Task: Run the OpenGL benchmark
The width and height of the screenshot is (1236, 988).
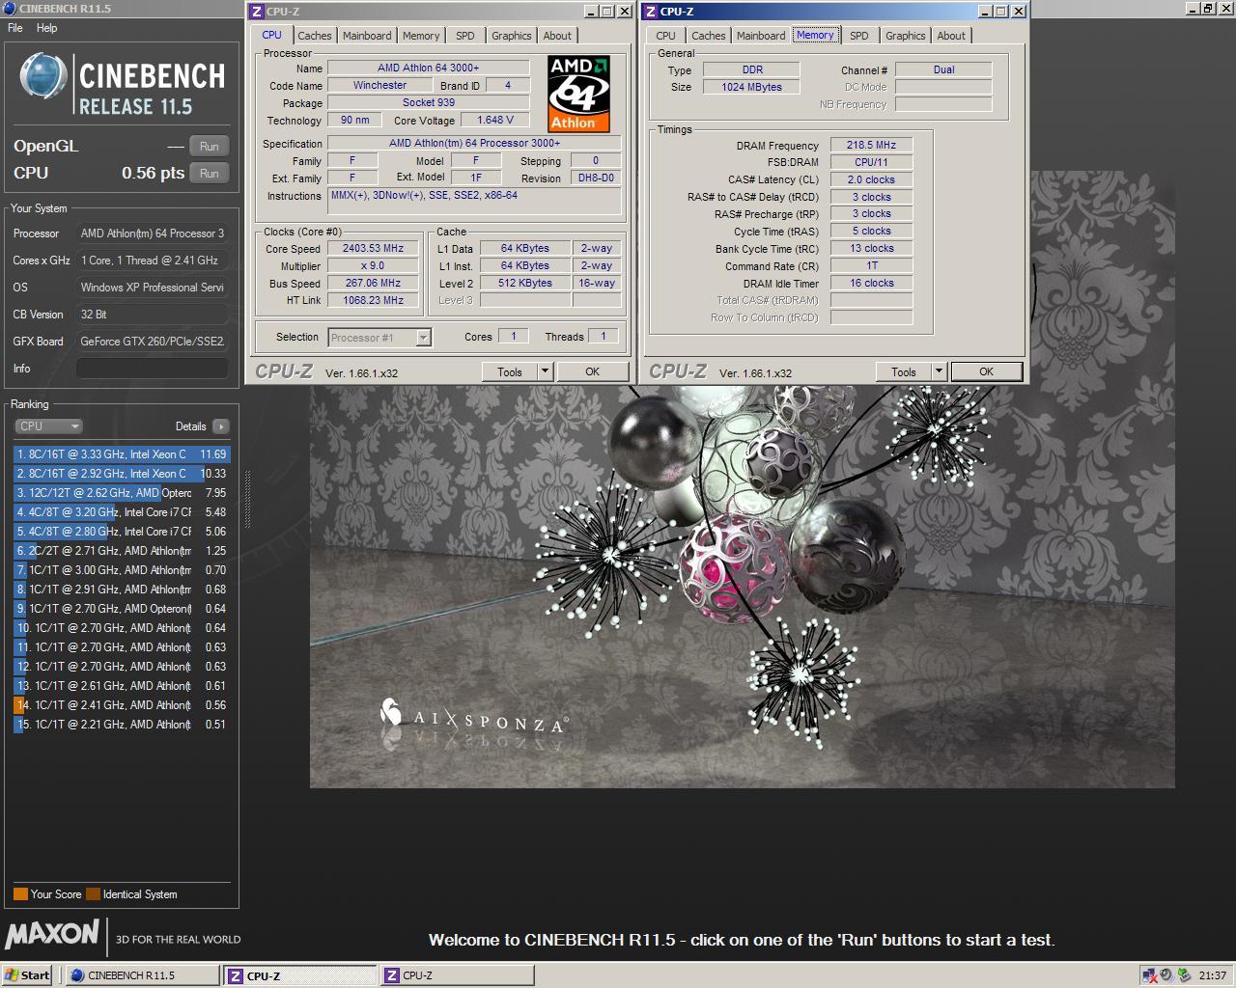Action: [210, 147]
